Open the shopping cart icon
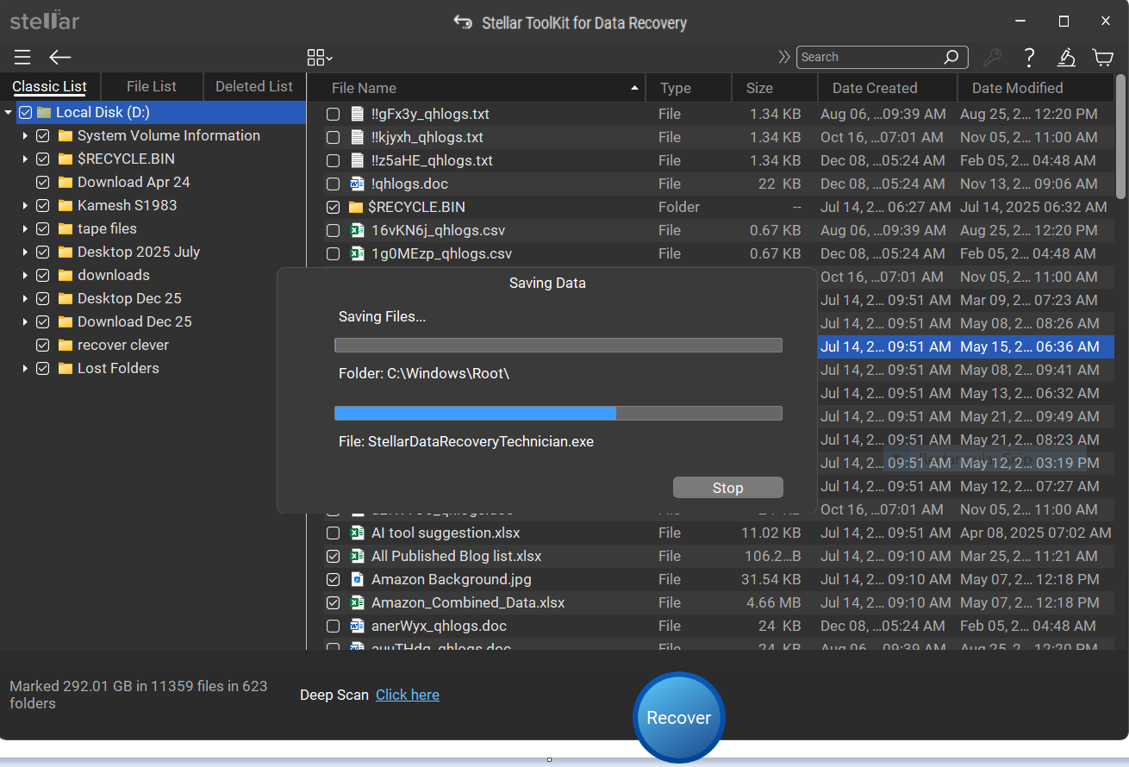The height and width of the screenshot is (767, 1129). [1102, 57]
